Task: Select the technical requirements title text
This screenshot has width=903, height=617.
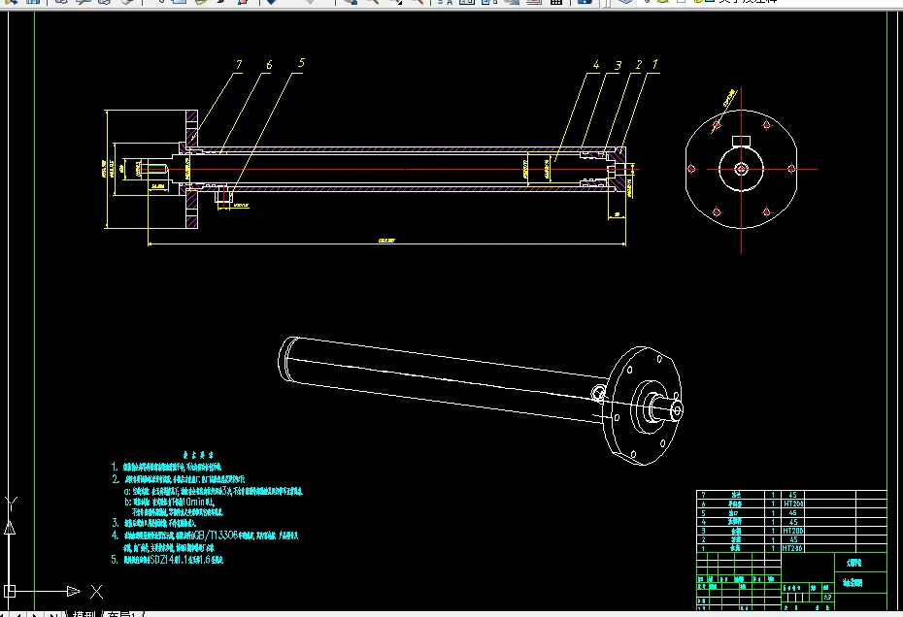Action: (198, 455)
